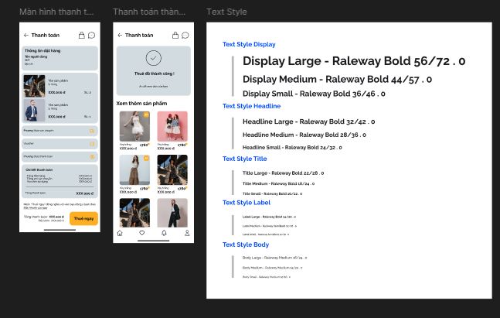The height and width of the screenshot is (318, 500).
Task: Select 'Label Large - Raleway Bold 14/20' text
Action: (x=269, y=217)
